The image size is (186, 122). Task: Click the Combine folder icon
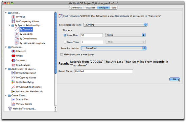[9, 47]
